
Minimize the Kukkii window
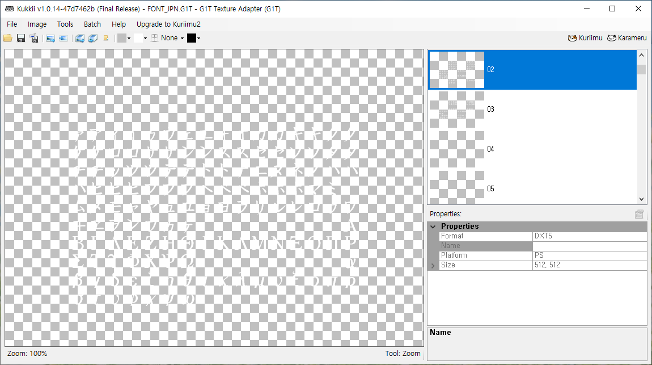tap(587, 9)
